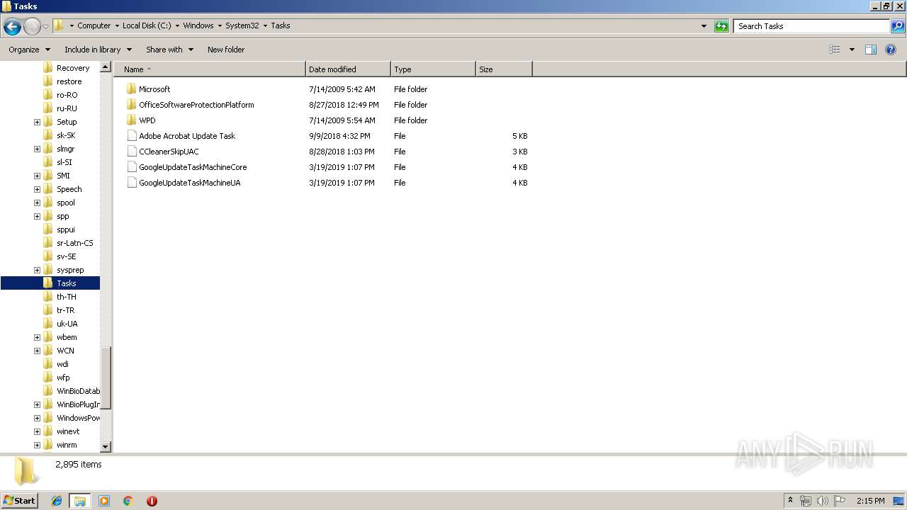Select the WPD folder icon
Image resolution: width=907 pixels, height=510 pixels.
coord(131,120)
